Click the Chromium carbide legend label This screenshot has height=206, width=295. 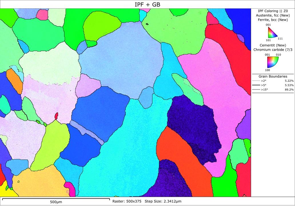point(273,50)
